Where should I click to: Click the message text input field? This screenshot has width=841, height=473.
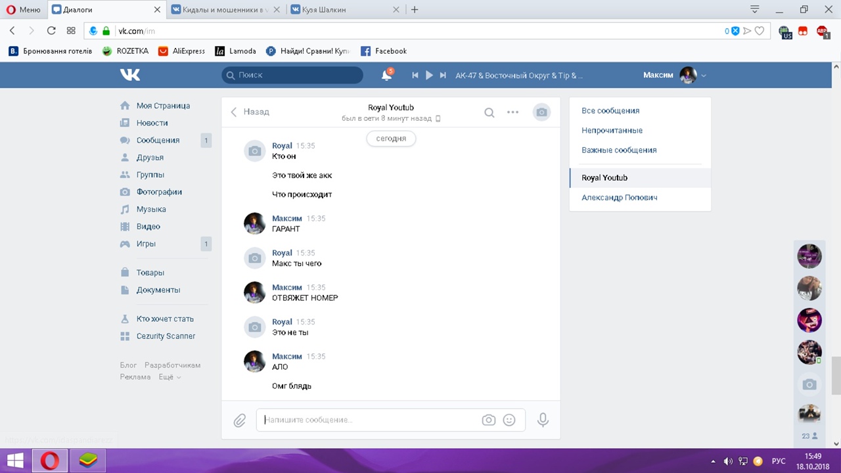click(368, 420)
